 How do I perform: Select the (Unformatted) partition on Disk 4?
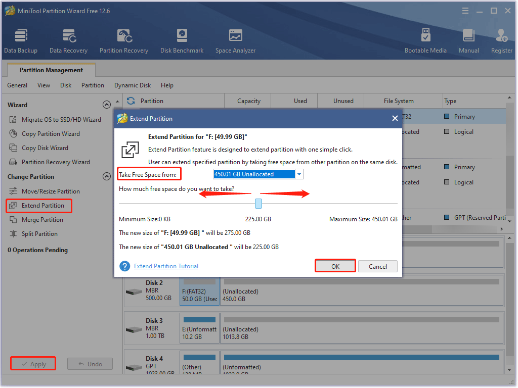[x=362, y=363]
